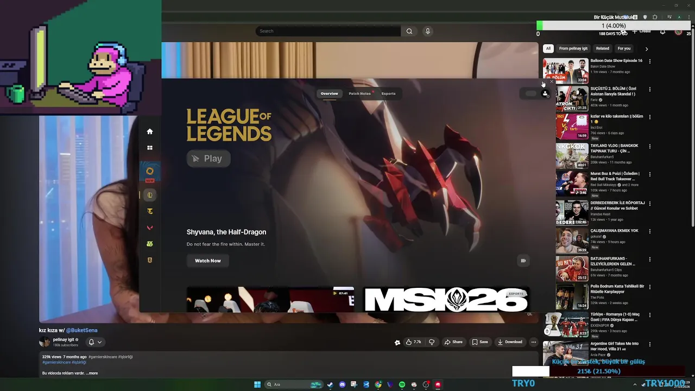Open the Riot Client game library grid icon
Screen dimensions: 695x391
pos(150,148)
